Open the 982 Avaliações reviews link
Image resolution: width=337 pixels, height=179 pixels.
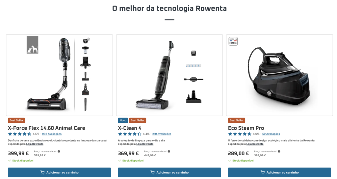pos(52,134)
